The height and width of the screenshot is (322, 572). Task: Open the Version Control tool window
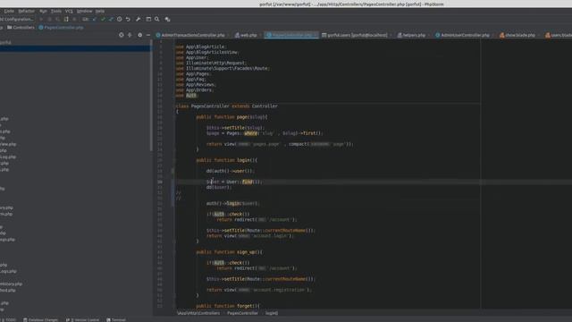click(x=82, y=320)
